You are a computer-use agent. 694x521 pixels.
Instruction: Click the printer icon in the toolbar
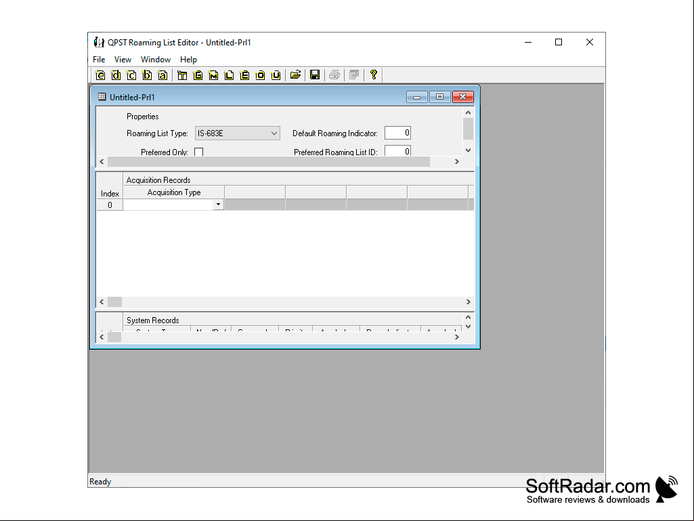tap(334, 75)
